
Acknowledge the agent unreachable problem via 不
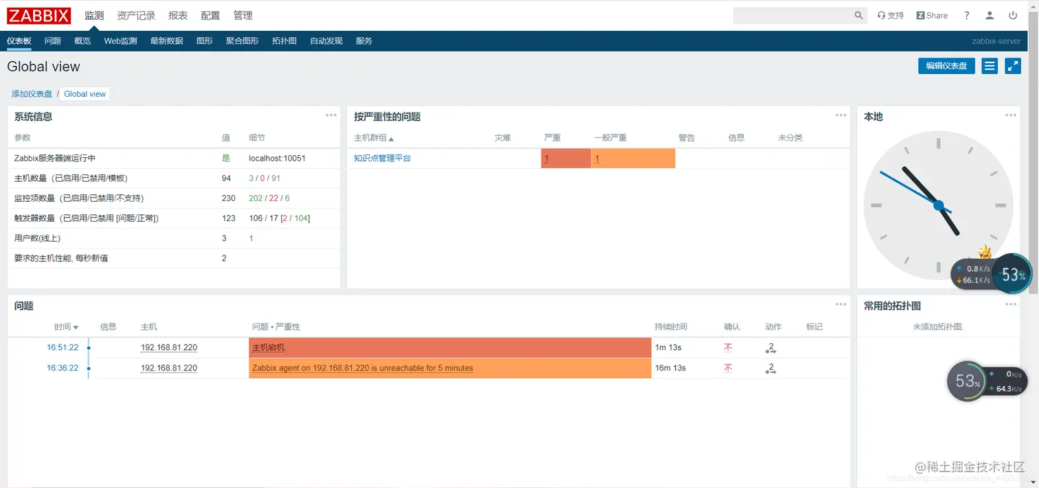pyautogui.click(x=728, y=368)
